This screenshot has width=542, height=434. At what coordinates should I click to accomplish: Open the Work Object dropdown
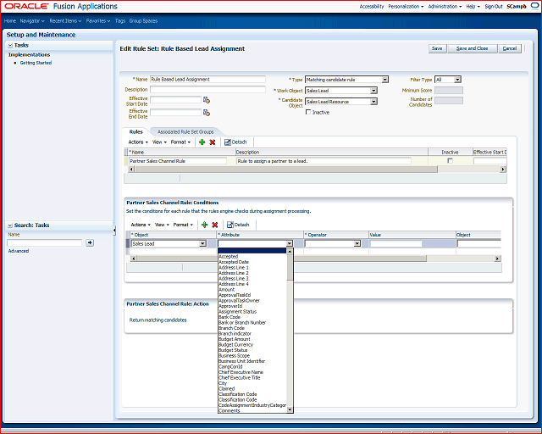tap(373, 91)
